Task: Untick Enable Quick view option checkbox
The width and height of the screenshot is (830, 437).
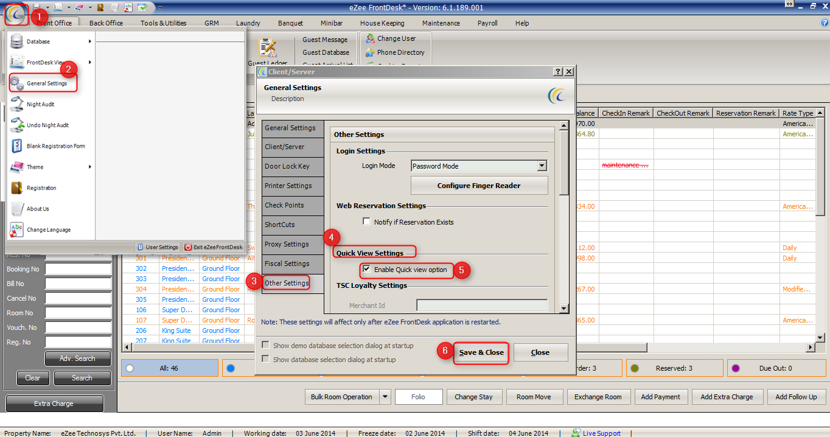Action: tap(366, 269)
